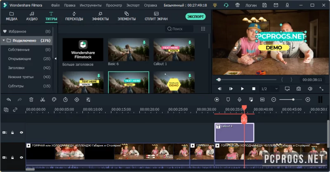330x172 pixels.
Task: Play the preview video
Action: click(242, 88)
